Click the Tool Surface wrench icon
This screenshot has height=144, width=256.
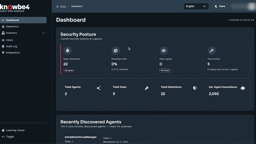tap(212, 51)
